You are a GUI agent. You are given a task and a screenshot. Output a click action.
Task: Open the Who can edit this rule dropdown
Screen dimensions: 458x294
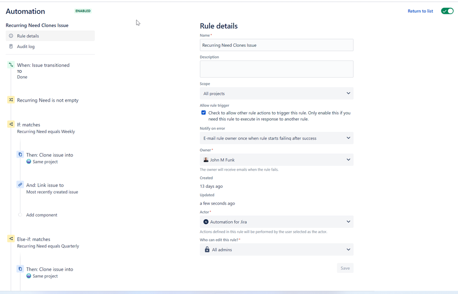[x=276, y=250]
